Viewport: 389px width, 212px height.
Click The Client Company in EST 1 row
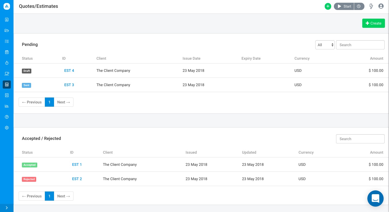click(120, 164)
